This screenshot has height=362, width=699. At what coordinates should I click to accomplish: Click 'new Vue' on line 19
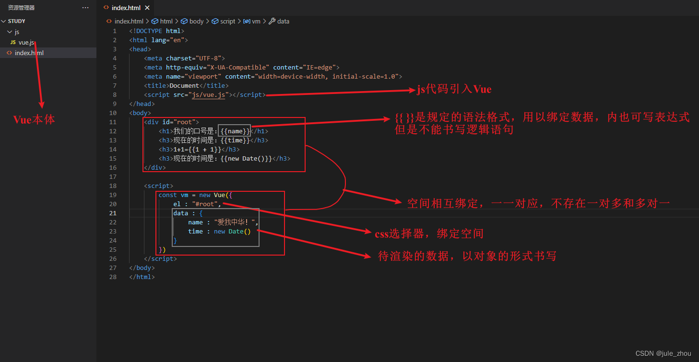(212, 195)
